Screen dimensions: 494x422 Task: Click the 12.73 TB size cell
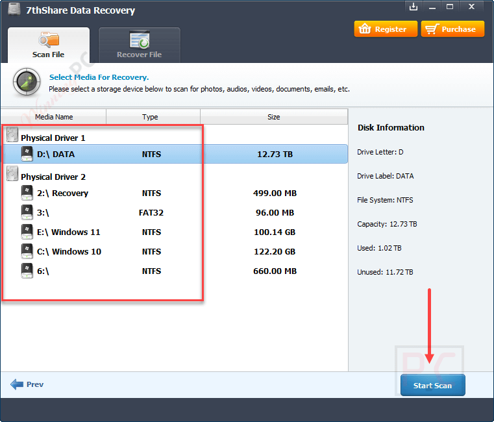(x=275, y=154)
